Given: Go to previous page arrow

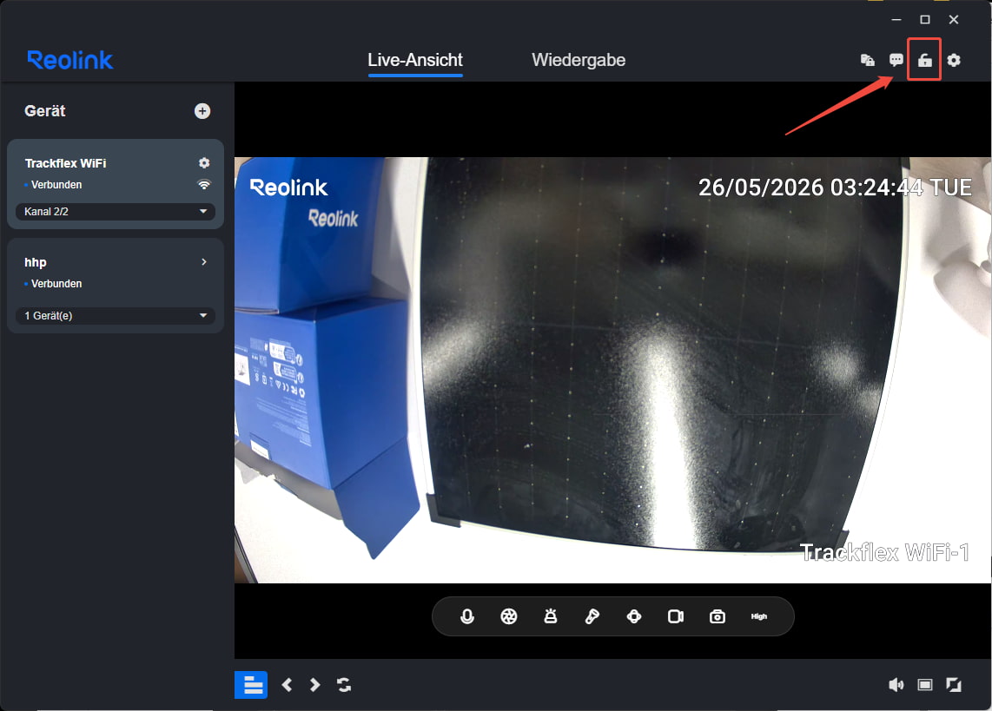Looking at the screenshot, I should tap(288, 685).
